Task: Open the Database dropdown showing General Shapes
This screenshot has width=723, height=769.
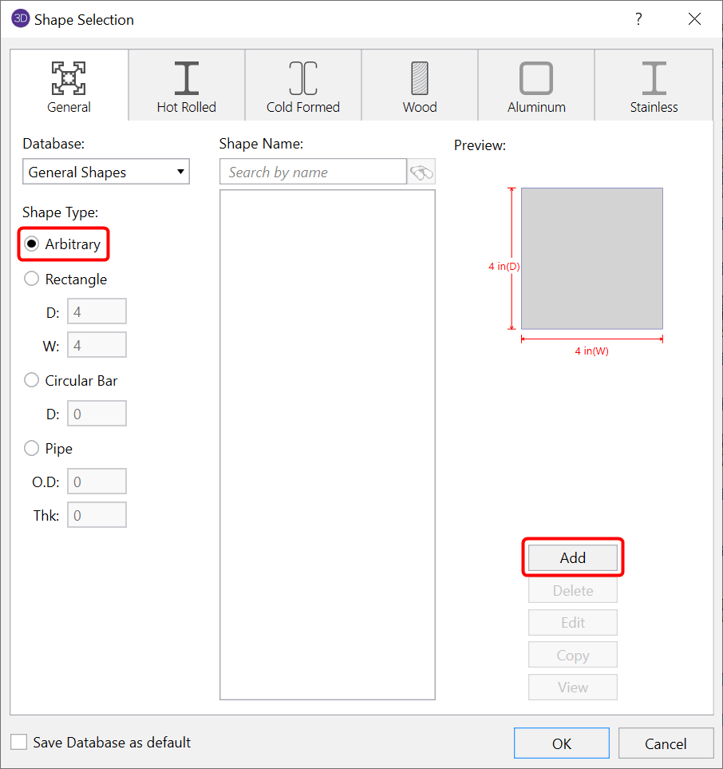Action: point(106,171)
